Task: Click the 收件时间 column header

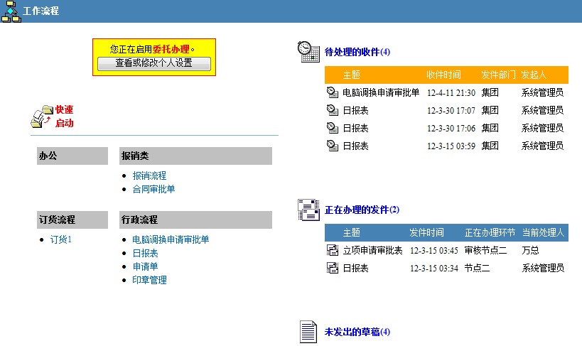Action: (x=443, y=75)
